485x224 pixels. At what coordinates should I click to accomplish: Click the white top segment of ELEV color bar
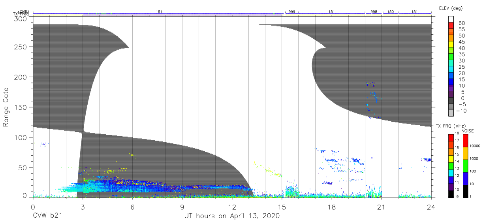tap(451, 19)
